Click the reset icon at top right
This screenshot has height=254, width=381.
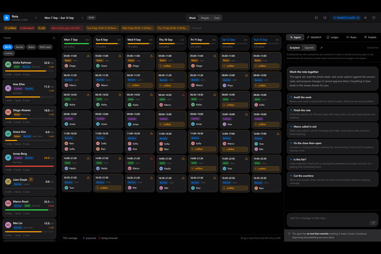[374, 18]
